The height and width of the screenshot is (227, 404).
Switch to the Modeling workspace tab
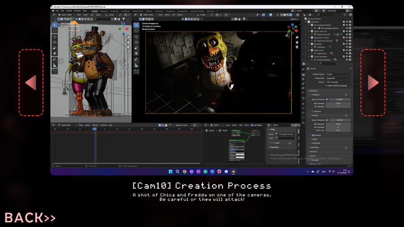104,11
